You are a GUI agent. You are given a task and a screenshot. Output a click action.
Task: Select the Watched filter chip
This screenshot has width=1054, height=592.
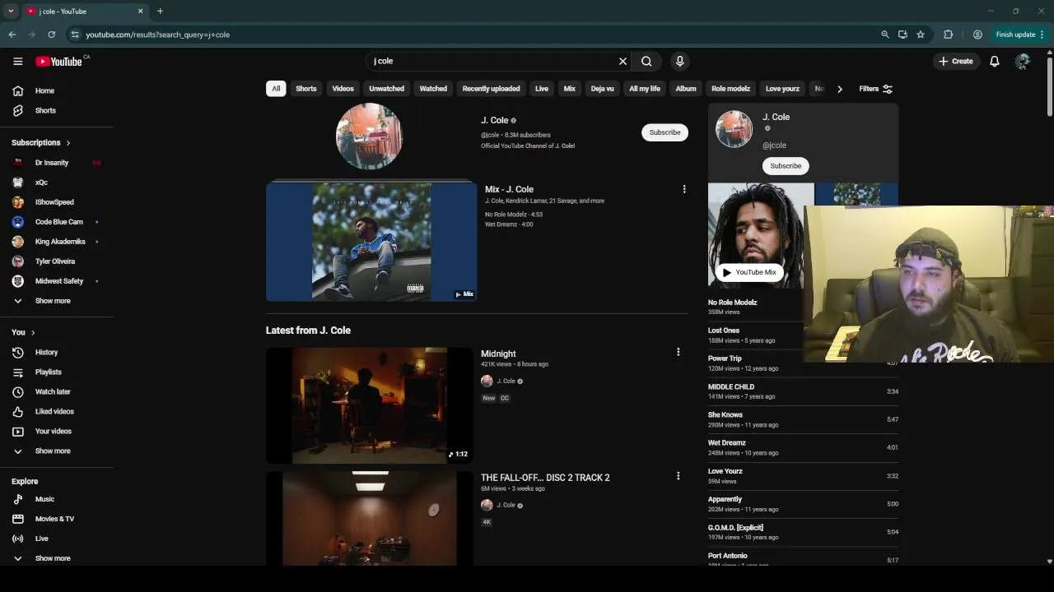coord(433,89)
